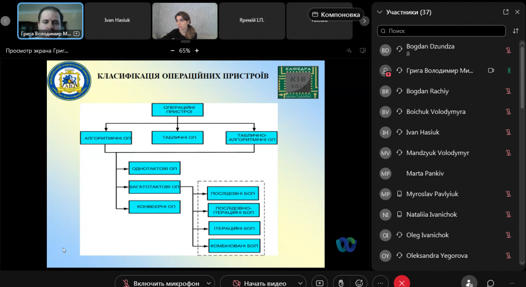Pop out the participants panel

[x=506, y=12]
